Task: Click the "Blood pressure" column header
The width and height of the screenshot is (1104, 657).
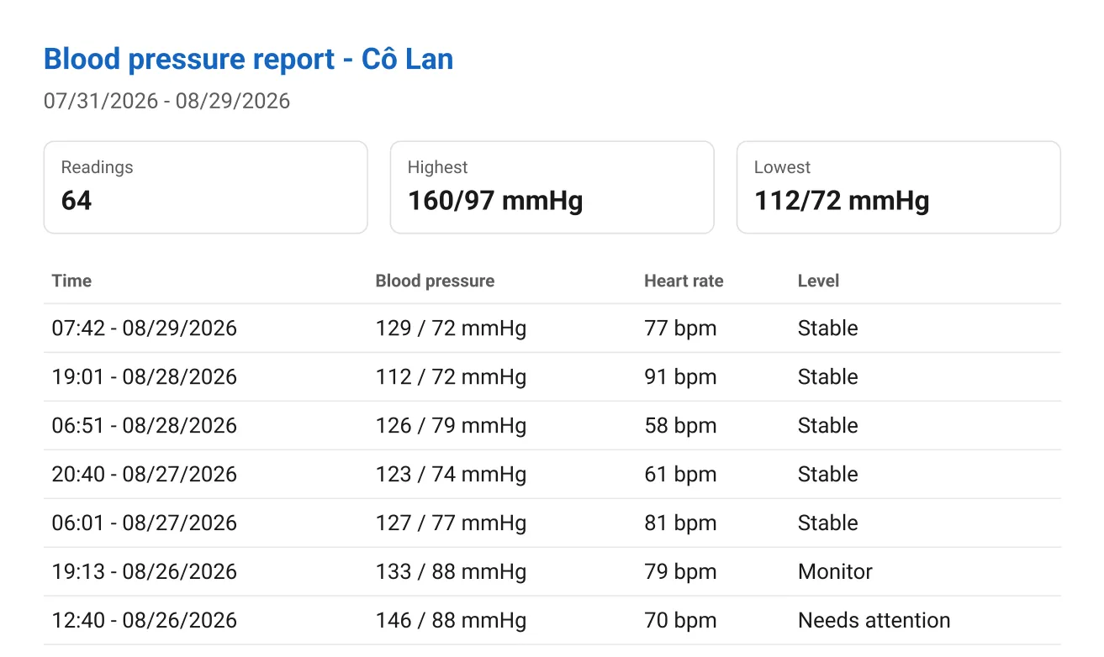Action: 435,281
